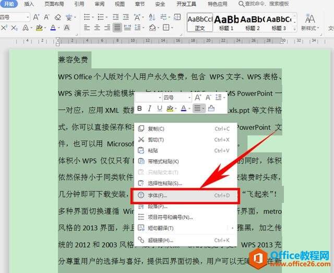Toggle justify alignment in the ribbon

click(x=117, y=28)
